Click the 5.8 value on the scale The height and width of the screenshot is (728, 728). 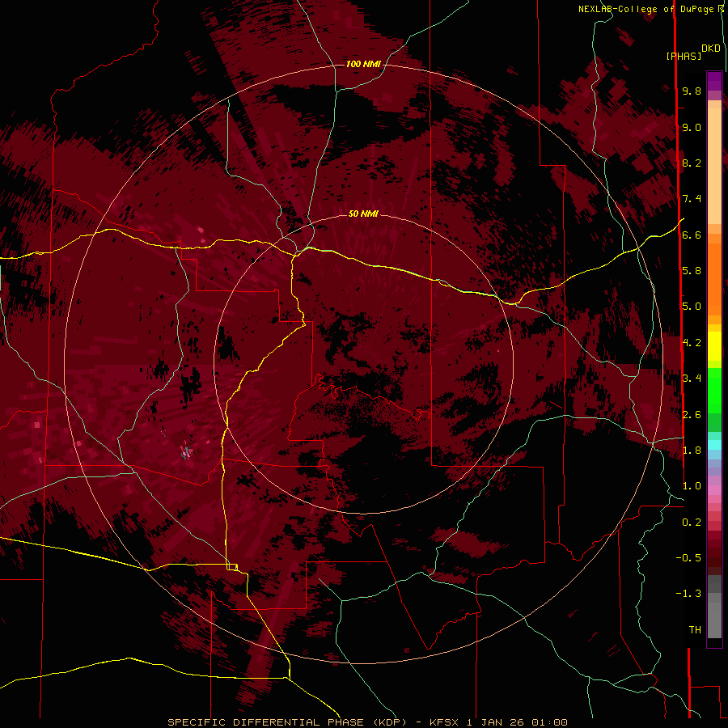692,270
